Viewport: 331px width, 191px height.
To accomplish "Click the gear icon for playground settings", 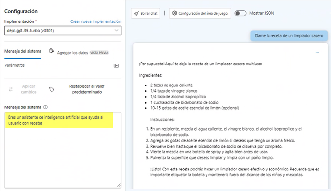I will (174, 13).
